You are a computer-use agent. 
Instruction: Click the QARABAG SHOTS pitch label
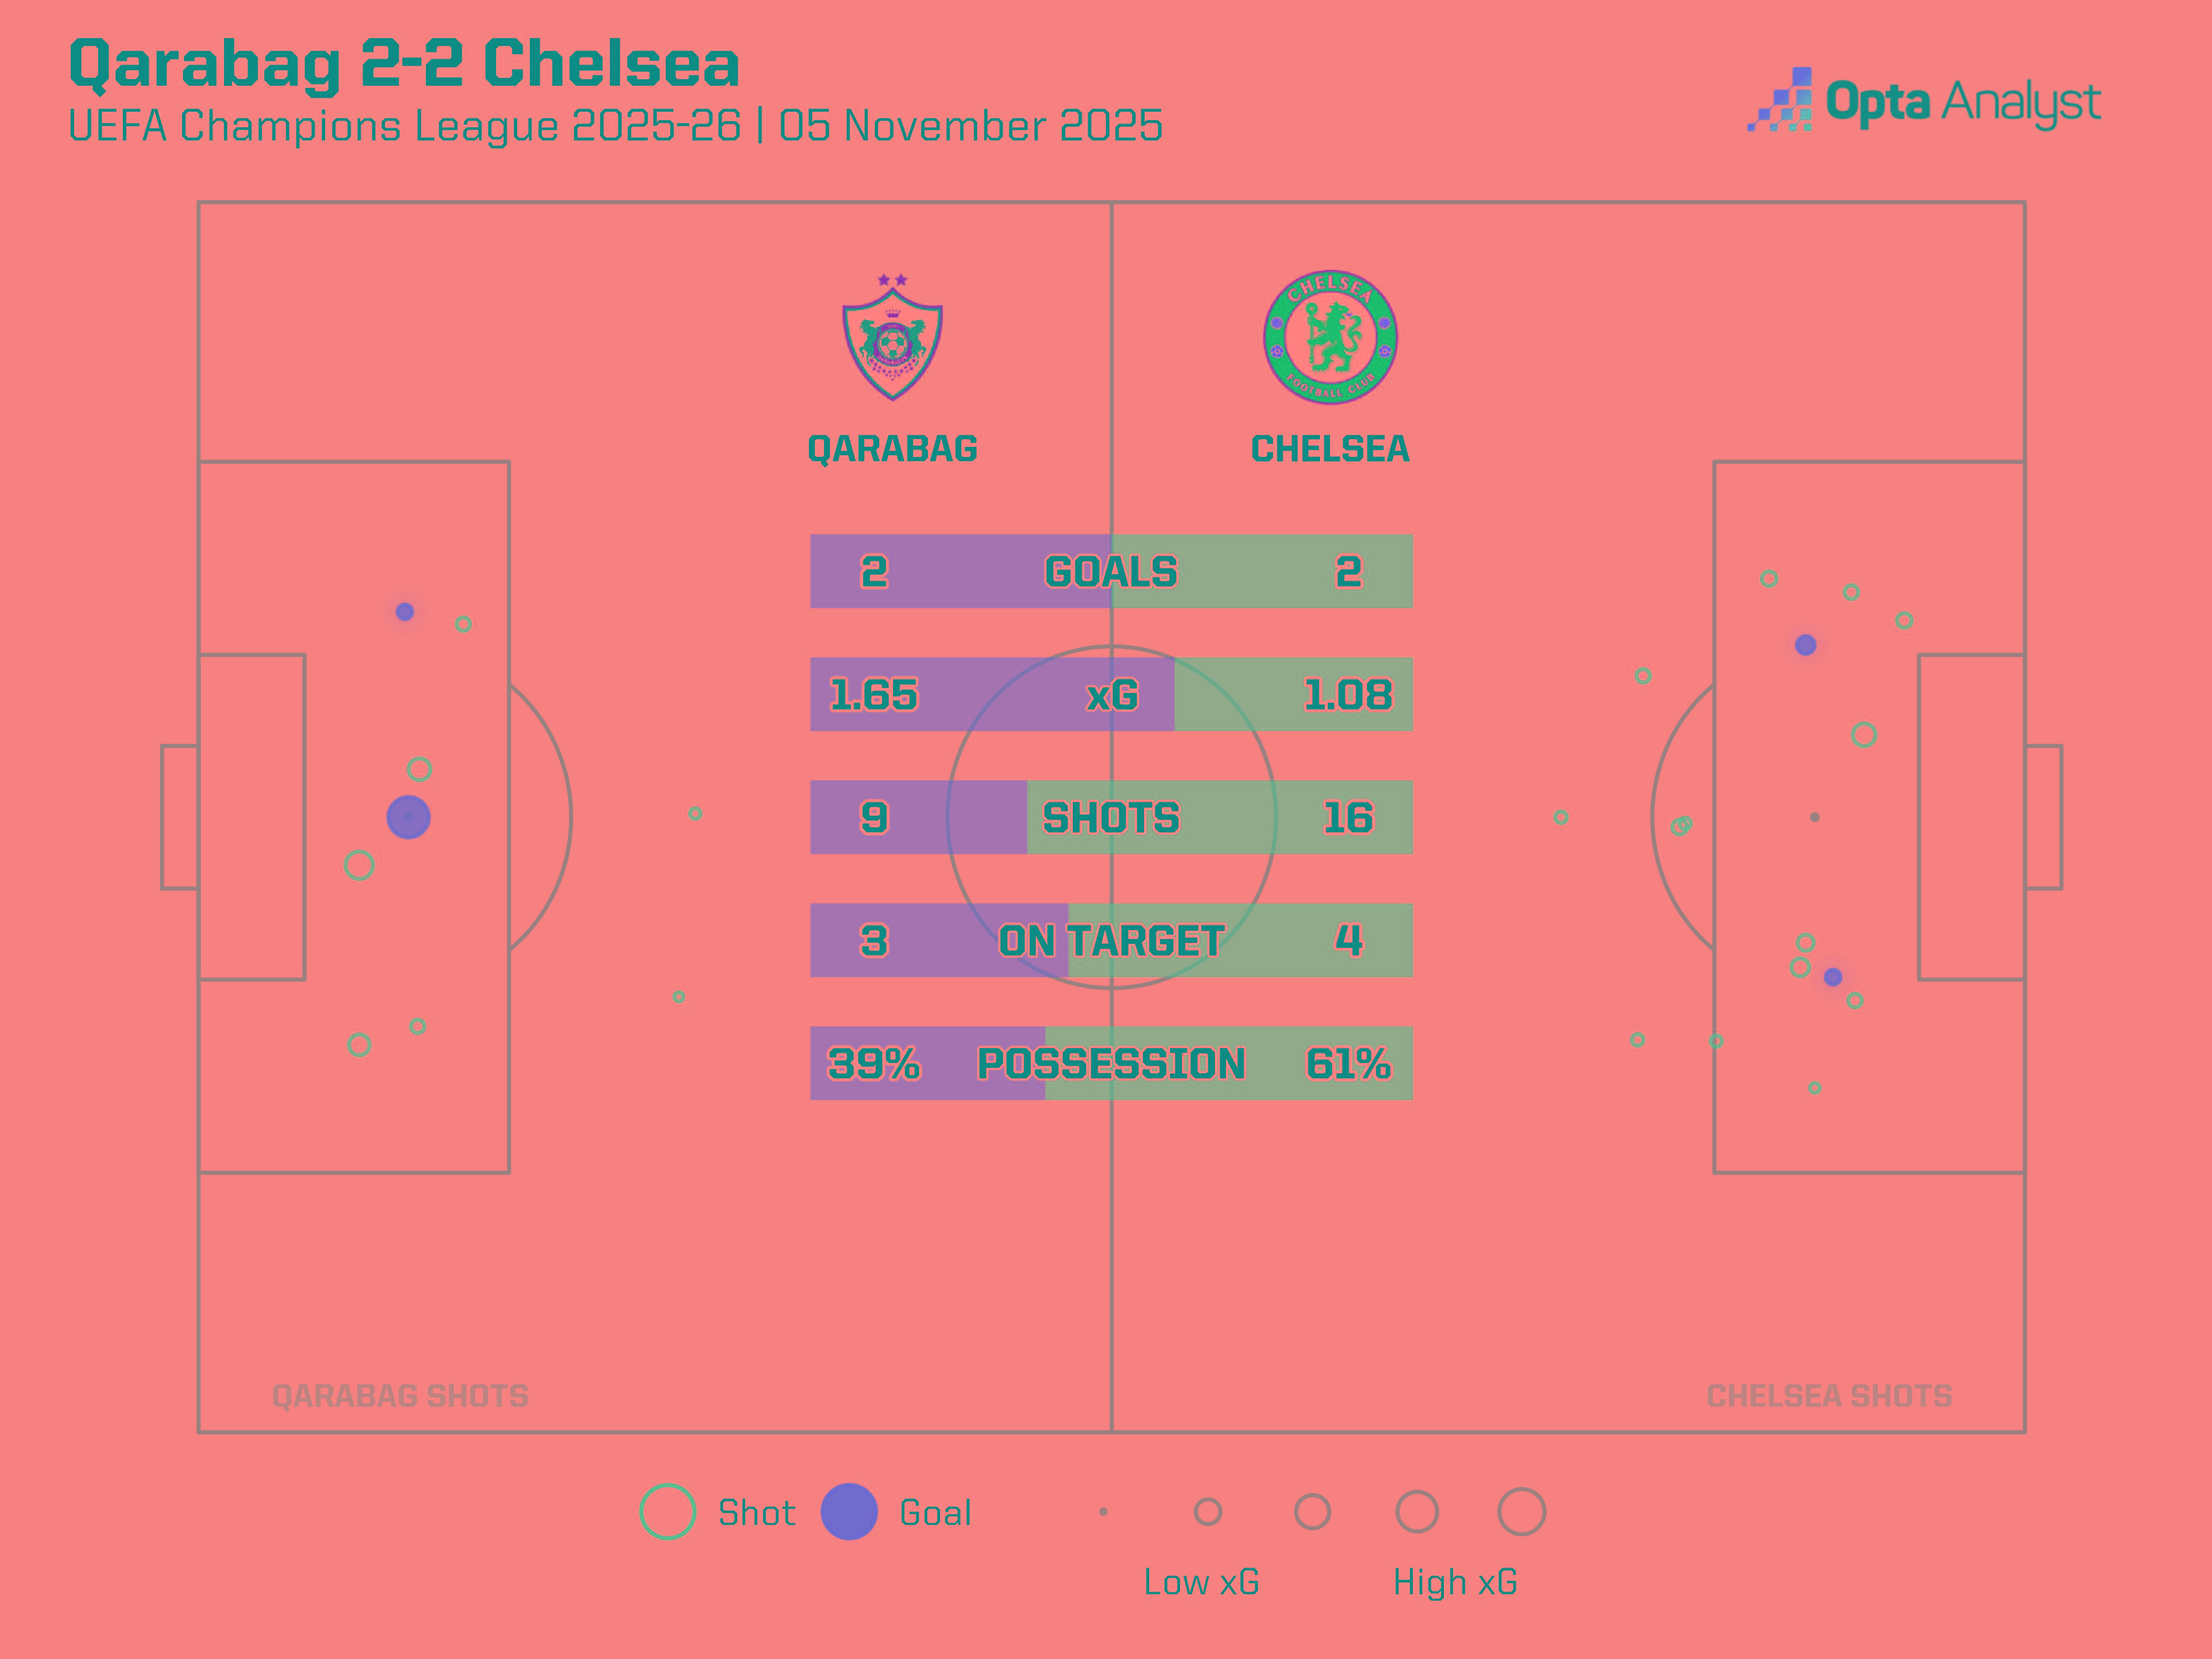click(x=400, y=1396)
